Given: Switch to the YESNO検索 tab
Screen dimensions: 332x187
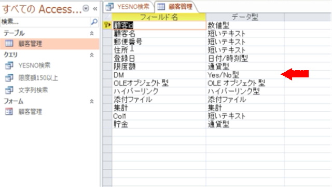Looking at the screenshot, I should click(128, 7).
